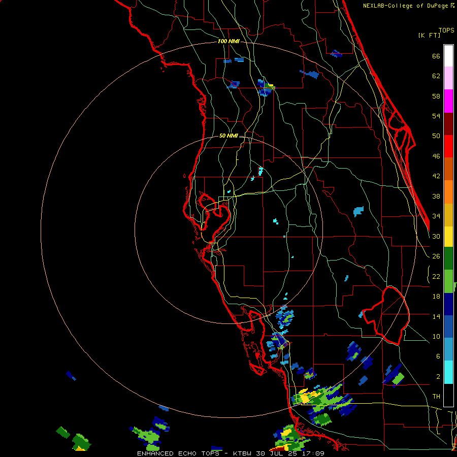Image resolution: width=457 pixels, height=457 pixels.
Task: Click the "50" legend label
Action: pos(436,136)
